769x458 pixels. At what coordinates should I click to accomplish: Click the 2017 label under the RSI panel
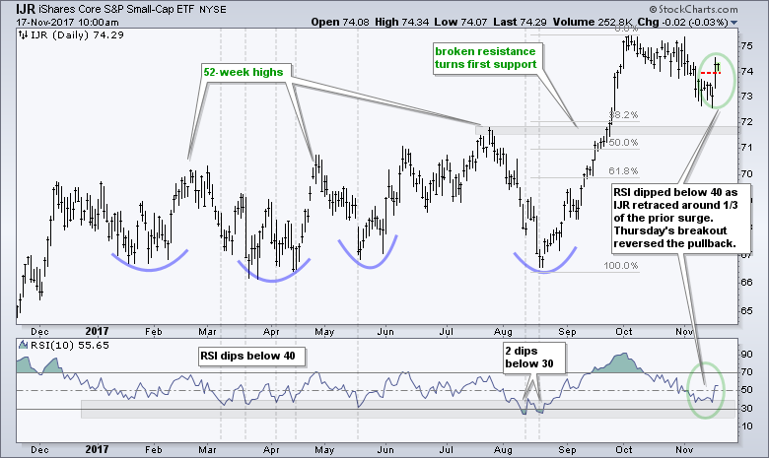coord(97,449)
